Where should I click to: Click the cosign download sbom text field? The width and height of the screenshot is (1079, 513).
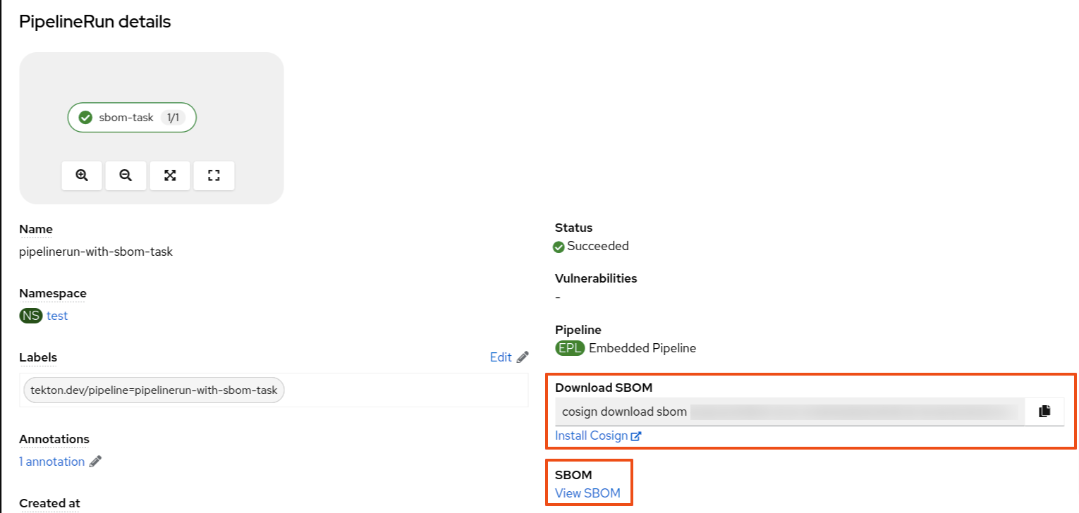pyautogui.click(x=789, y=412)
